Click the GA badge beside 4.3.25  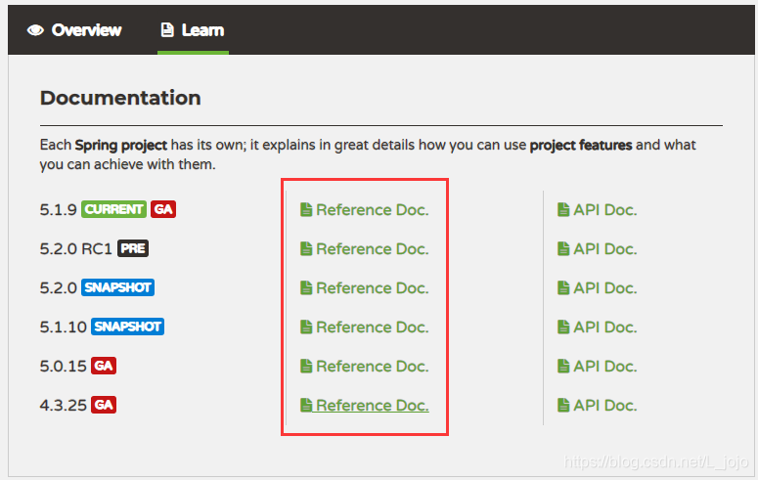[104, 405]
